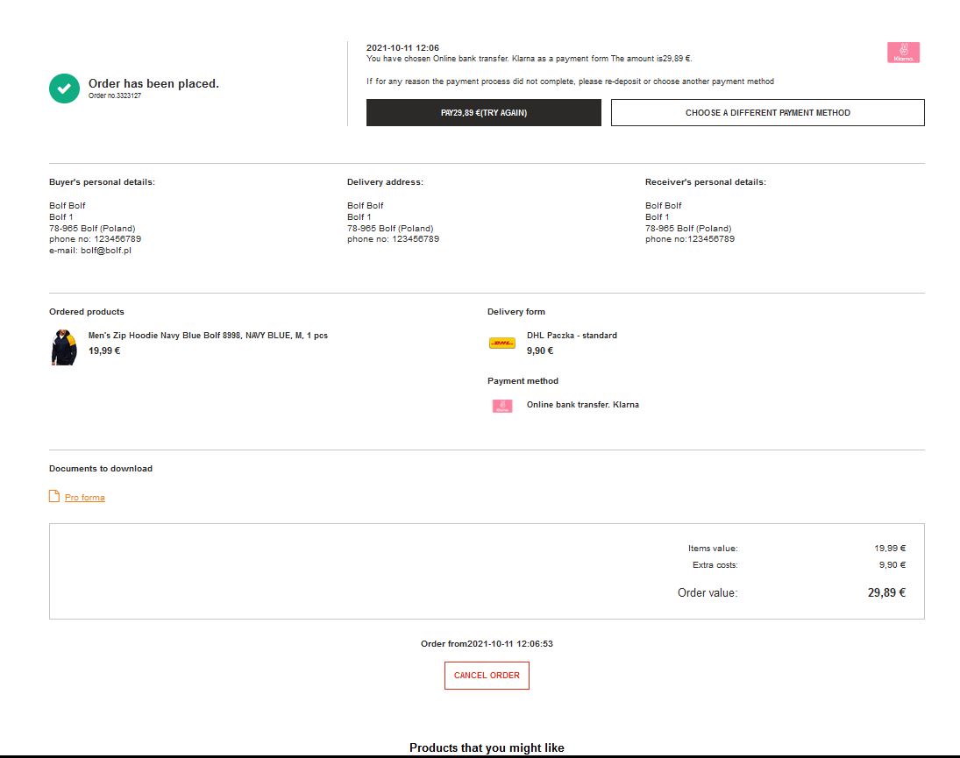Open the Men's Zip Hoodie product name
The width and height of the screenshot is (960, 758).
(208, 336)
